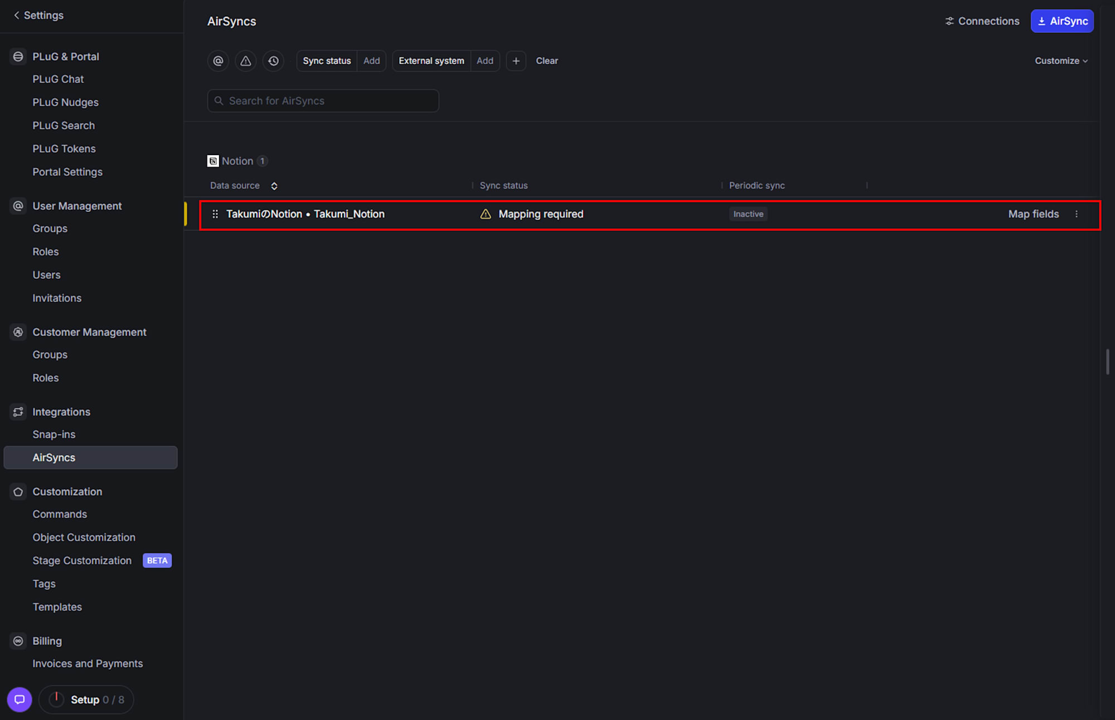Viewport: 1115px width, 720px height.
Task: Select Object Customization in sidebar
Action: tap(84, 537)
